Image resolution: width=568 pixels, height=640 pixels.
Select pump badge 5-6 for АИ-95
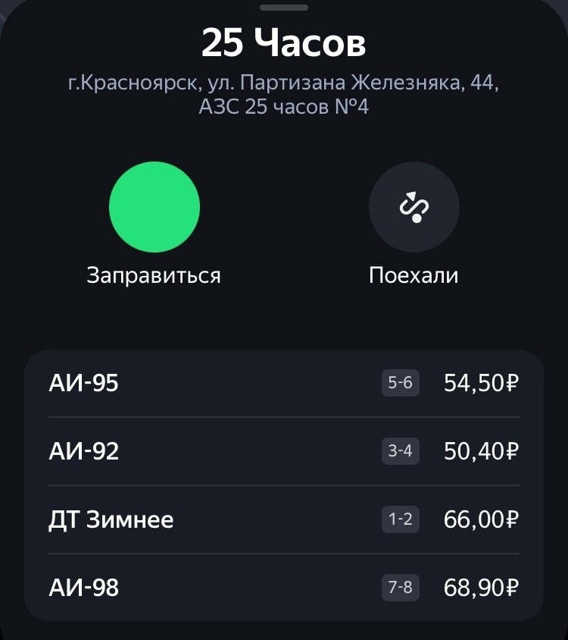[x=400, y=383]
